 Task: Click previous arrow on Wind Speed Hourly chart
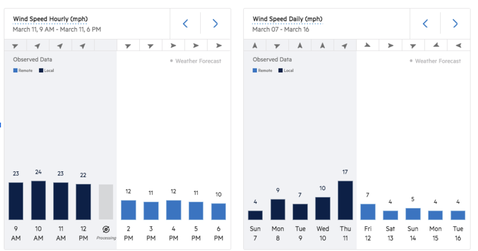click(185, 24)
